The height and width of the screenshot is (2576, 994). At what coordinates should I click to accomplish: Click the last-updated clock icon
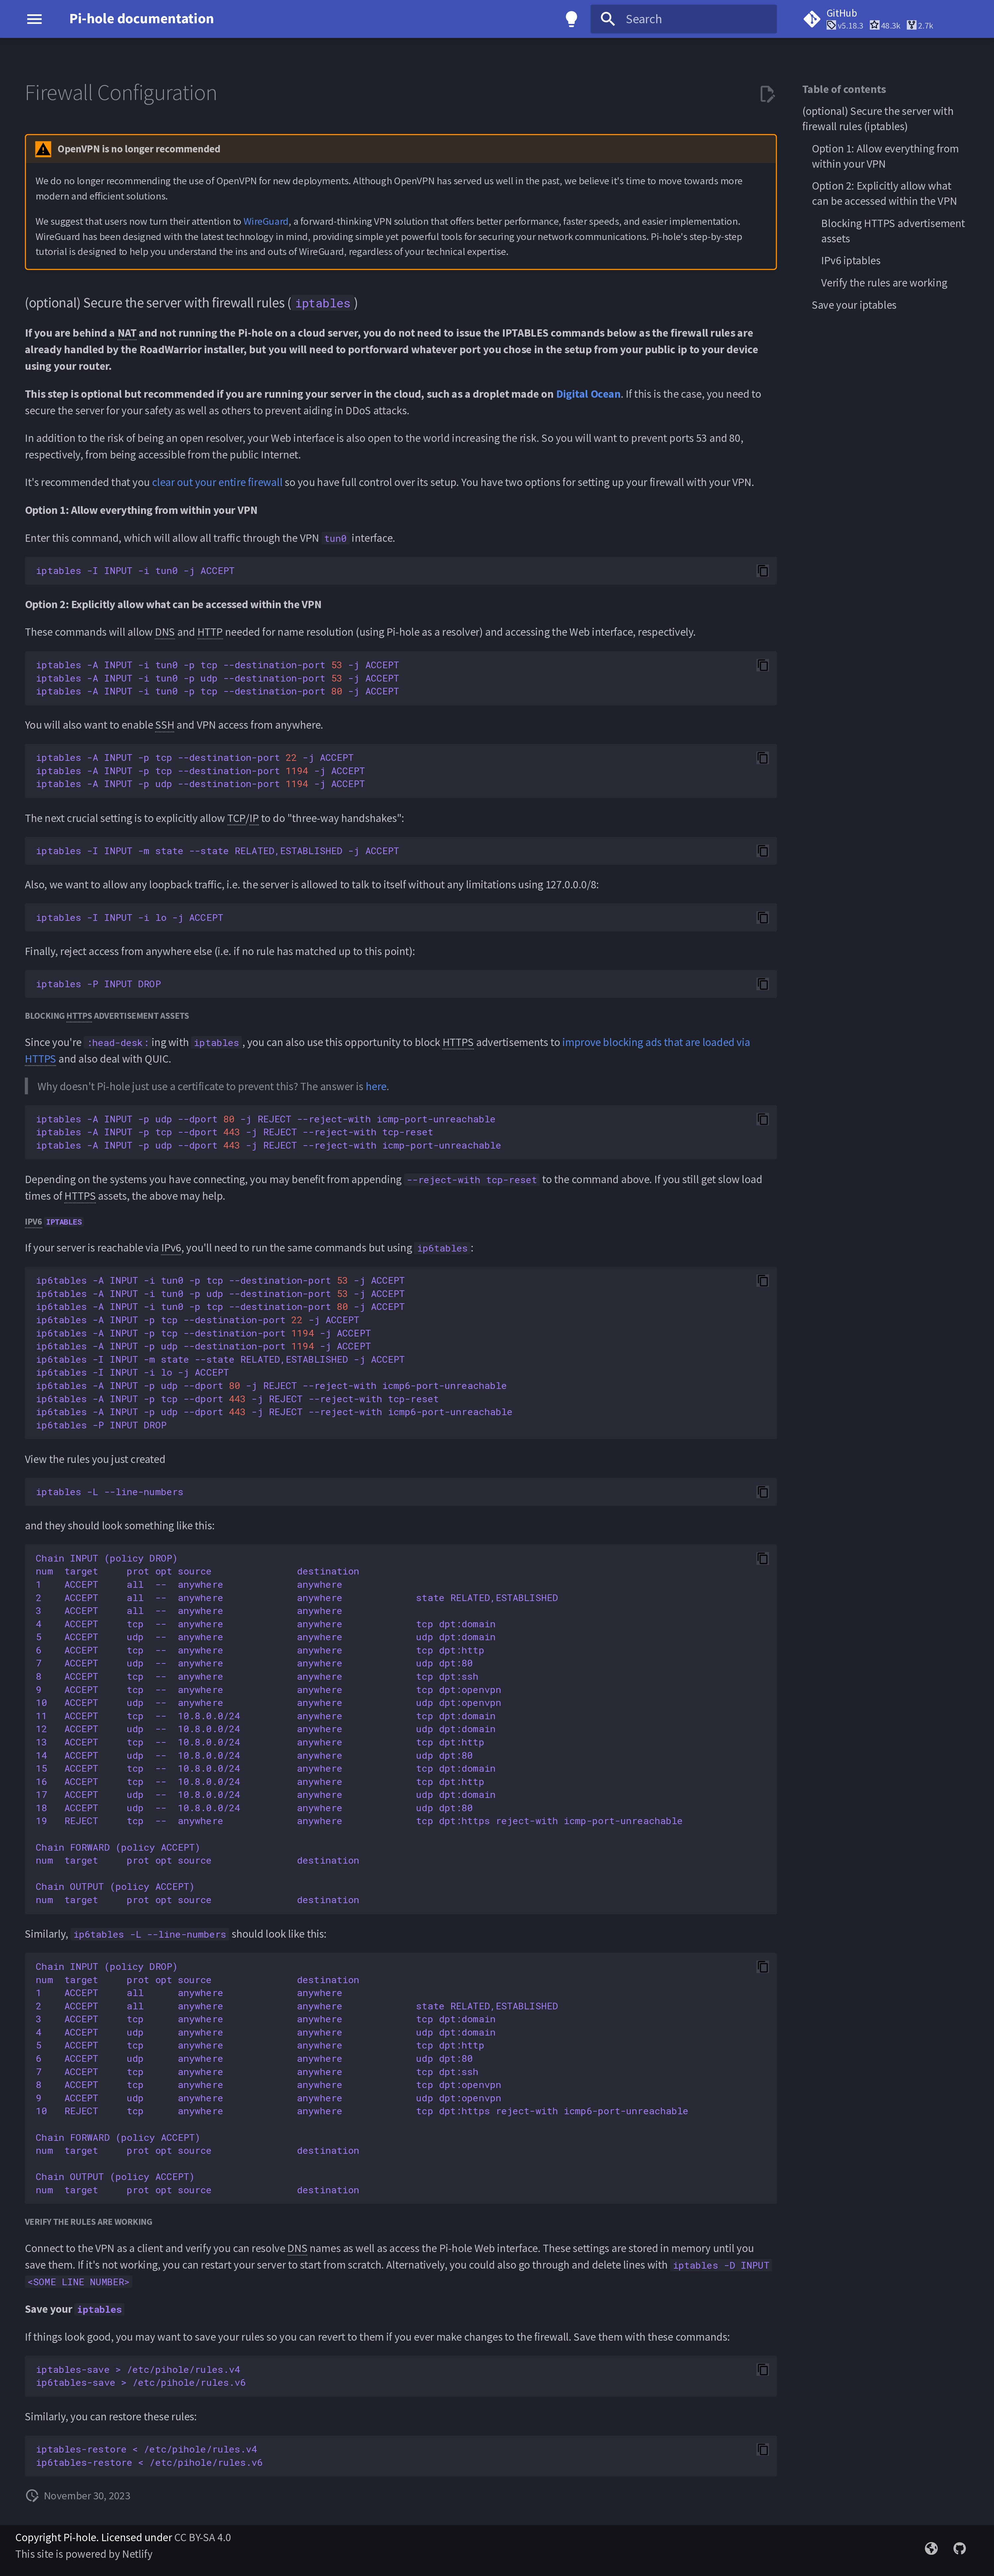tap(32, 2496)
